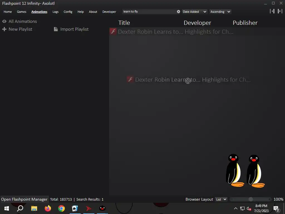Click the Flash icon of Dexter Robin row
285x214 pixels.
[x=113, y=31]
